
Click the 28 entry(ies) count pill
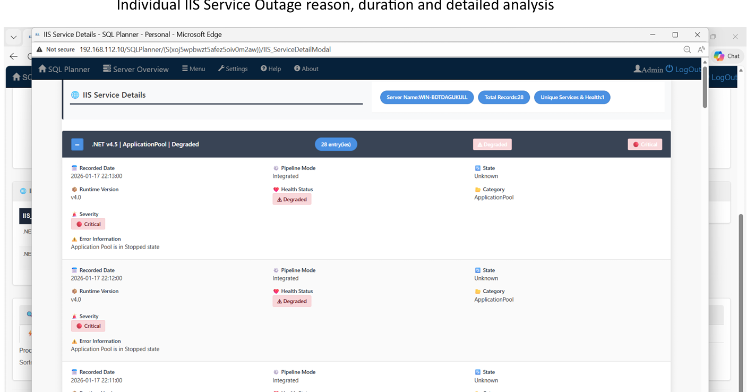pyautogui.click(x=336, y=144)
